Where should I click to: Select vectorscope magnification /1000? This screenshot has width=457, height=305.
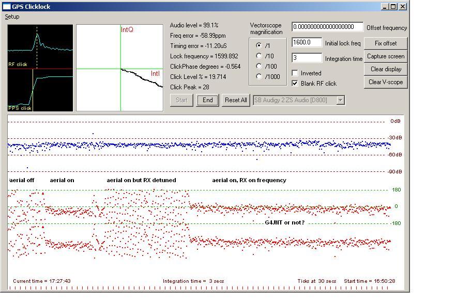[x=259, y=76]
